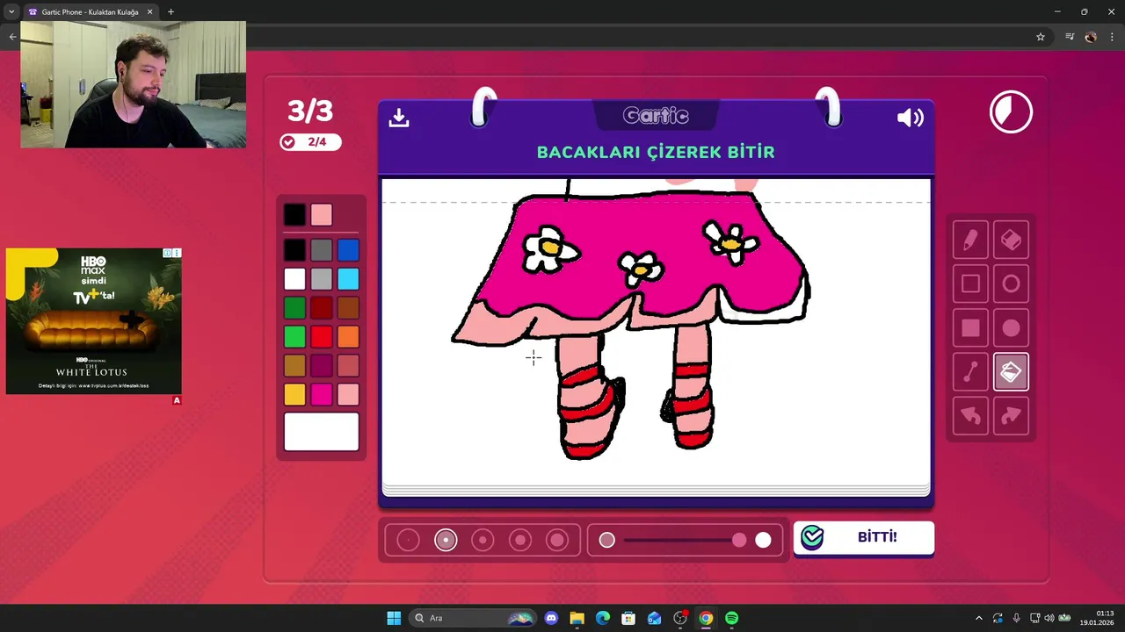Viewport: 1125px width, 632px height.
Task: Open File Explorer from the taskbar
Action: [x=577, y=618]
